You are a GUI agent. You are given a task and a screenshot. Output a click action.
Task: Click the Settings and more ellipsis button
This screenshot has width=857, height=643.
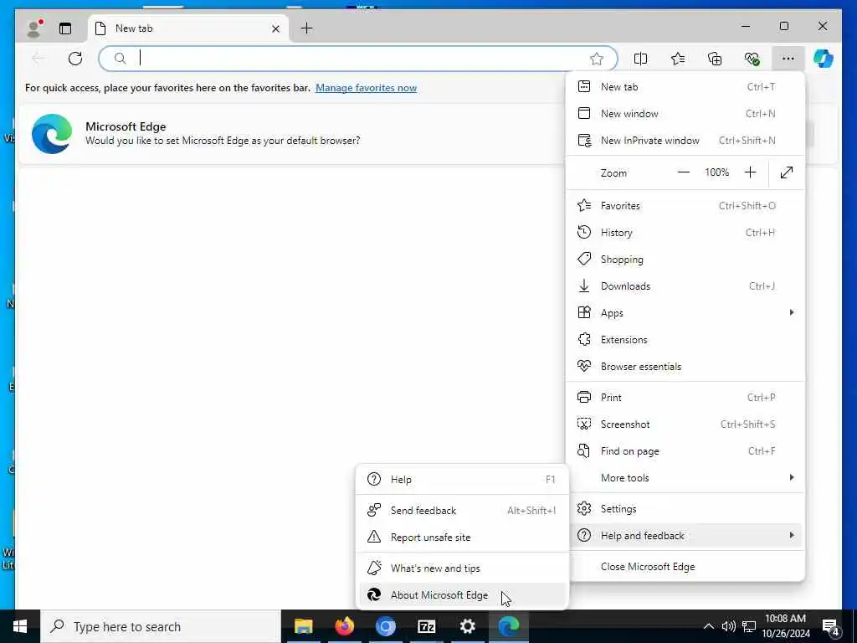tap(788, 59)
